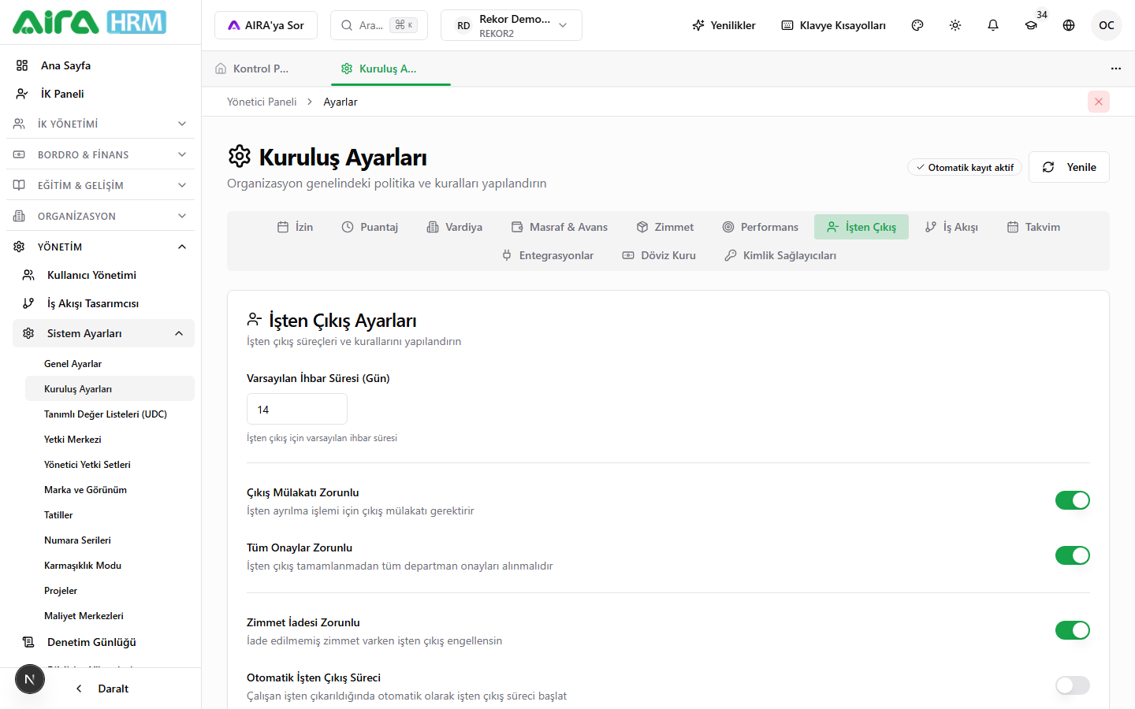Image resolution: width=1135 pixels, height=709 pixels.
Task: Click the ORGANİZASYON building icon
Action: [19, 216]
